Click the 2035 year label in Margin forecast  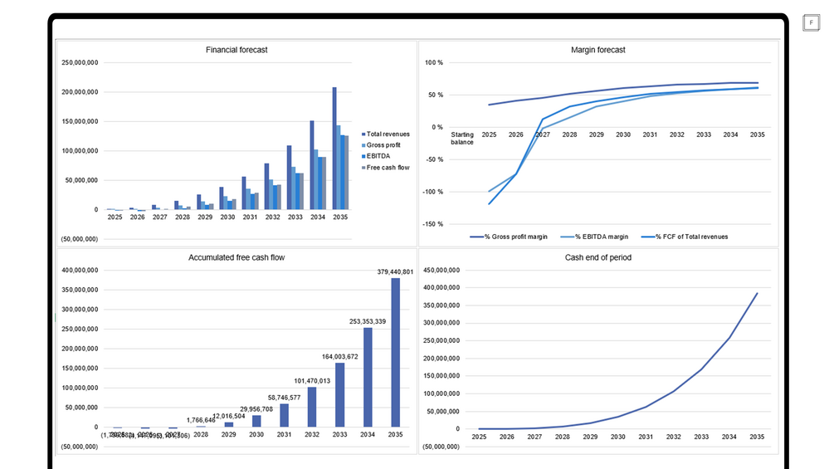[758, 135]
